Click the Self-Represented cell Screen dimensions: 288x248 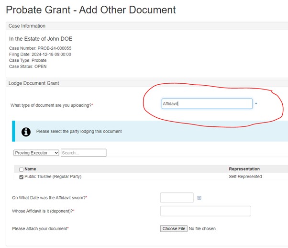pyautogui.click(x=245, y=177)
